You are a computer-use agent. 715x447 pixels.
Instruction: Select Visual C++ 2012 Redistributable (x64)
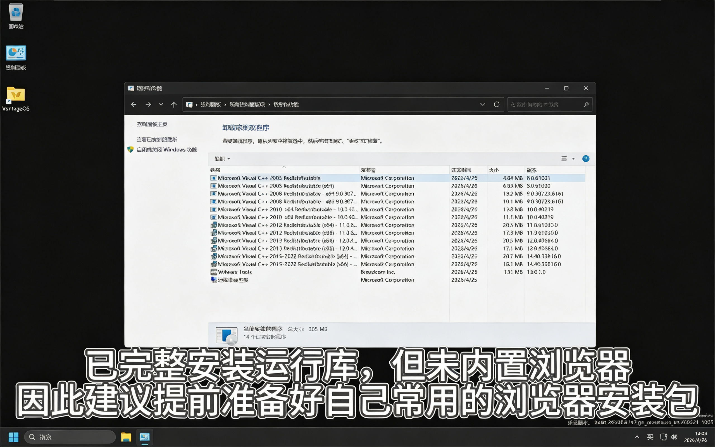[397, 225]
